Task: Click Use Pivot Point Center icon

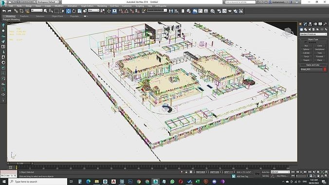Action: click(x=103, y=11)
